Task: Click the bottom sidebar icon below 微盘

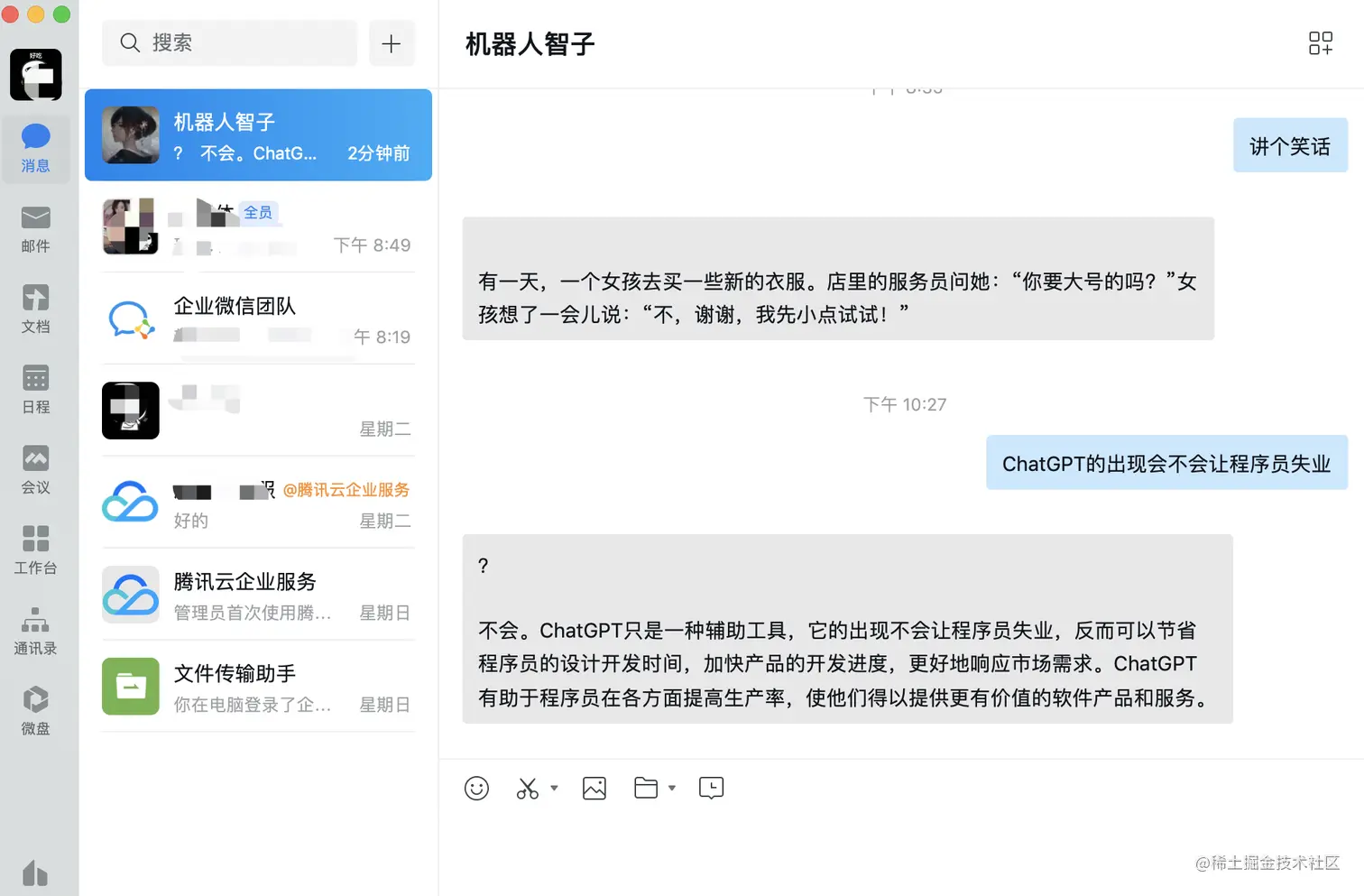Action: 35,873
